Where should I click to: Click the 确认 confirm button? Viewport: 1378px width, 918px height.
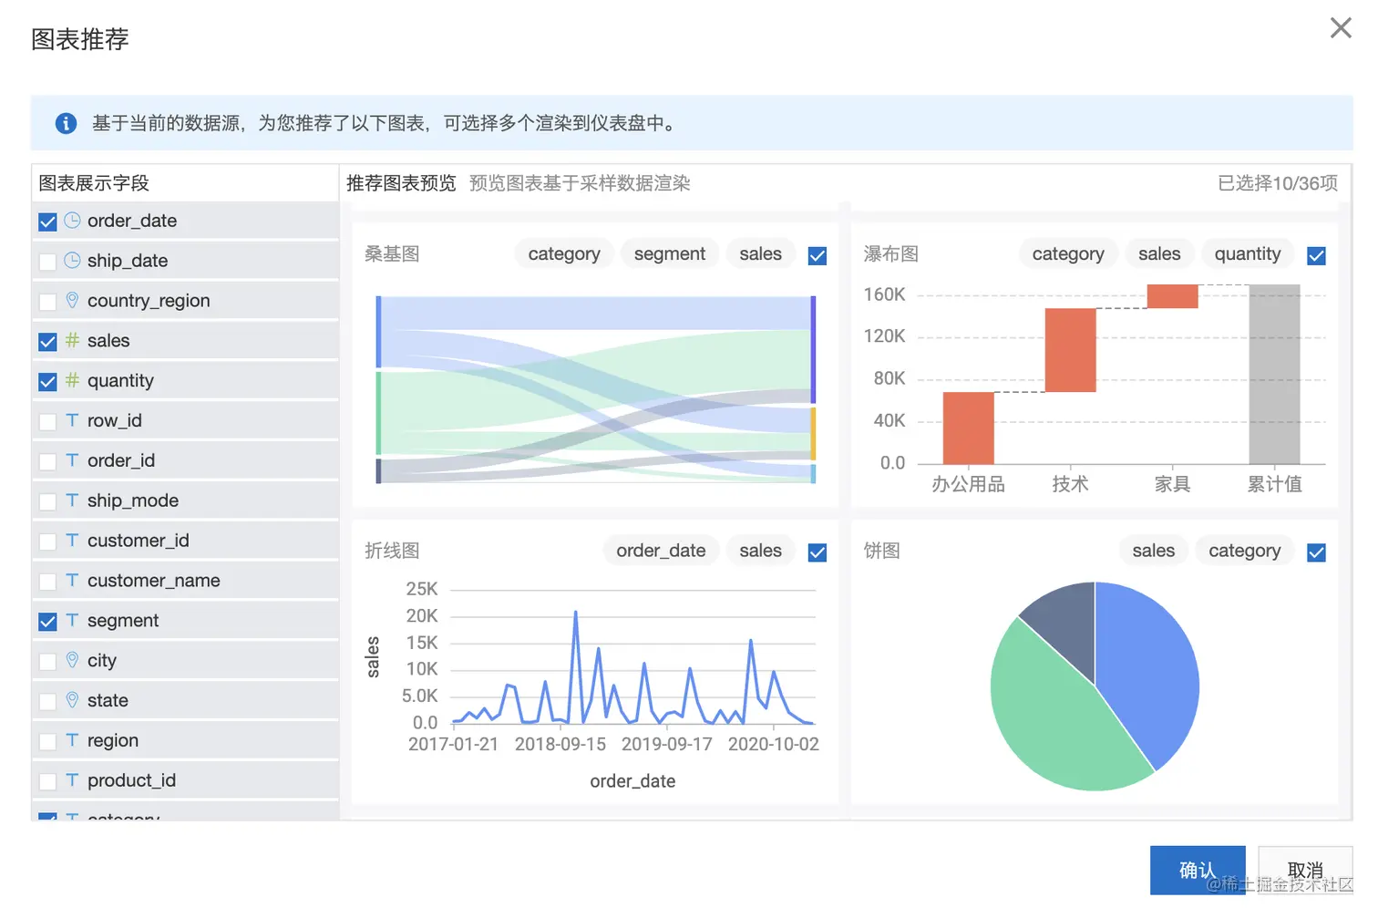(x=1197, y=870)
